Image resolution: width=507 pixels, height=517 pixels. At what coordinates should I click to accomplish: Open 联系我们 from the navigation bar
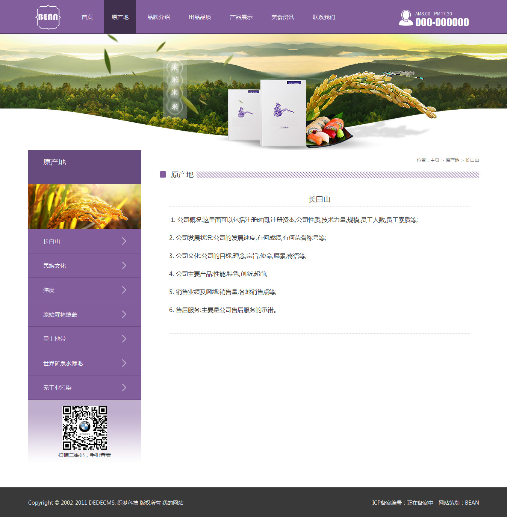point(324,17)
